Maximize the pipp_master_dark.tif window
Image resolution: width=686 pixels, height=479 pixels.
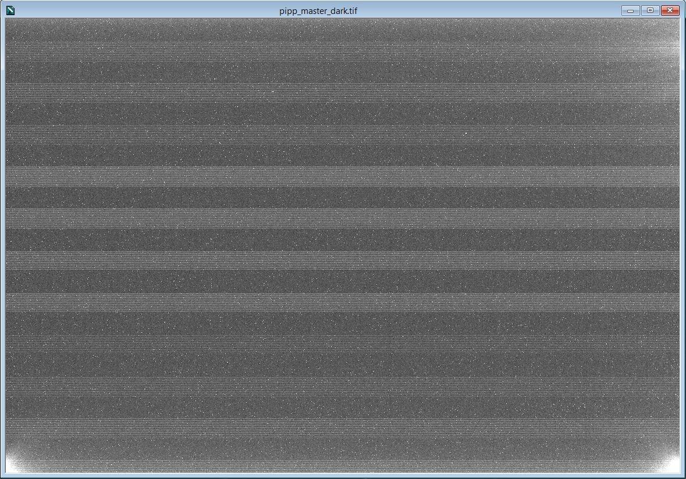650,10
